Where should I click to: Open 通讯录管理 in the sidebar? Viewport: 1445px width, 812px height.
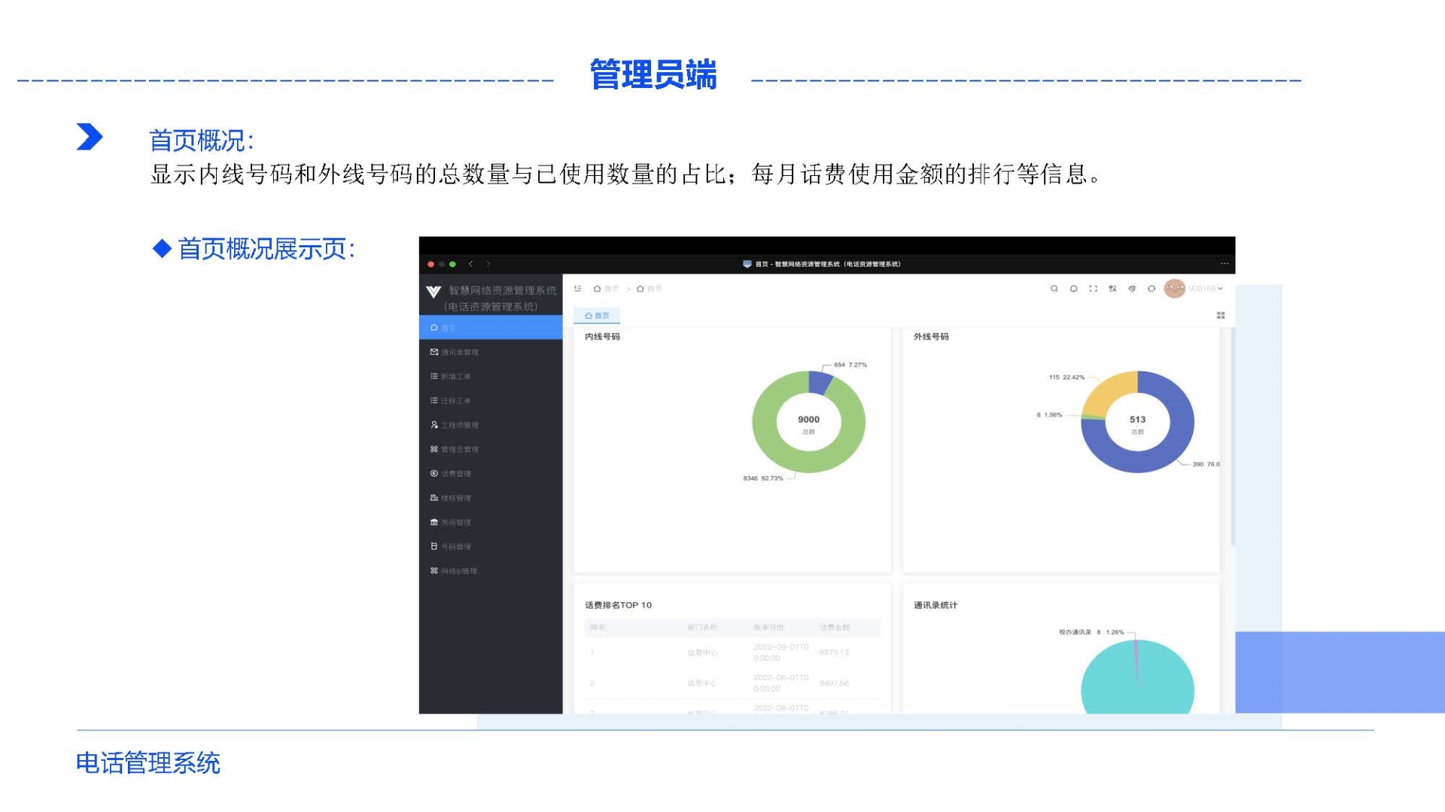pos(459,353)
